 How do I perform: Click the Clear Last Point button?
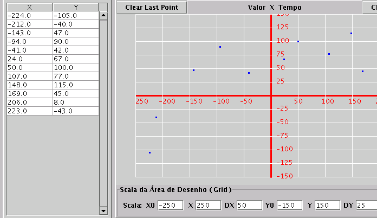(x=152, y=8)
